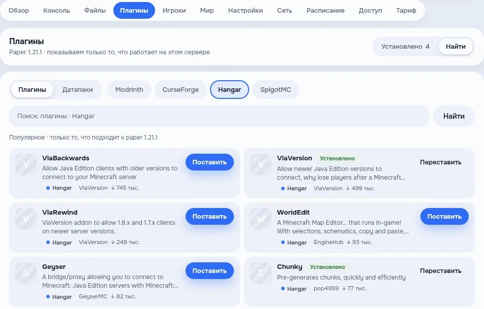Open the ViaRewind plugin title

(x=60, y=212)
